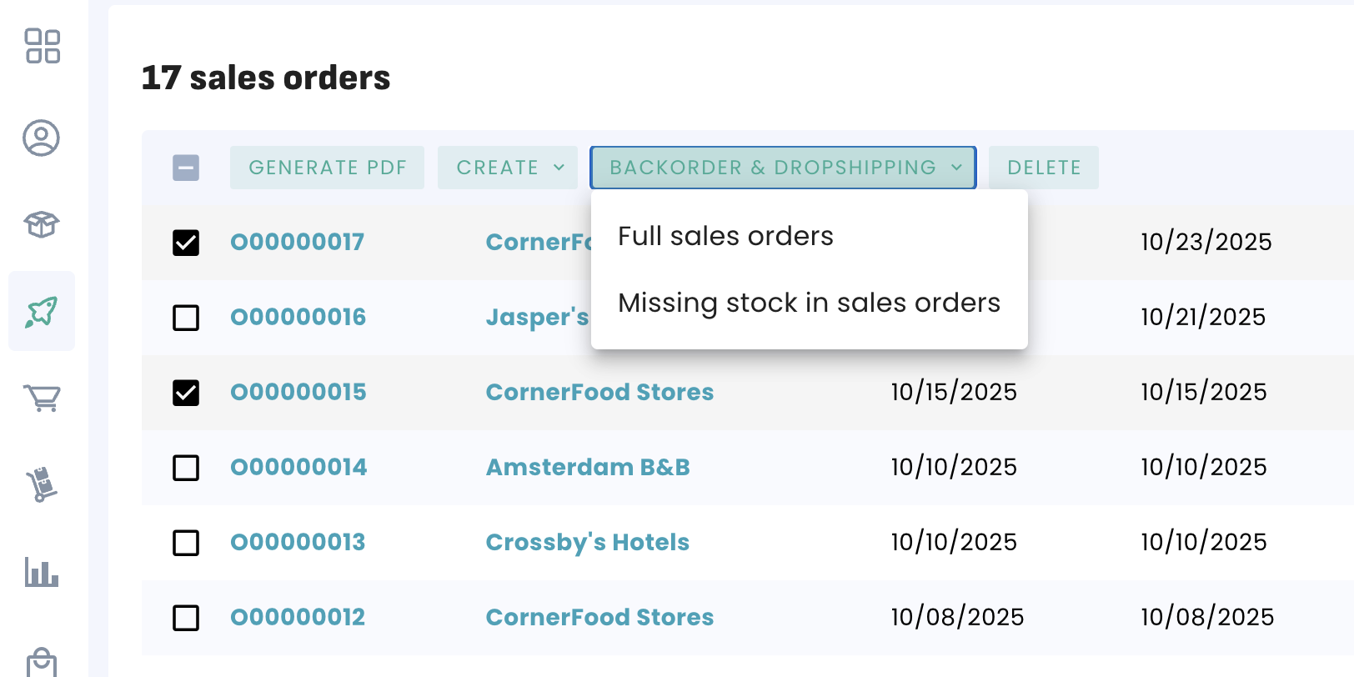Open the shopping cart icon in sidebar
Image resolution: width=1354 pixels, height=677 pixels.
point(42,398)
